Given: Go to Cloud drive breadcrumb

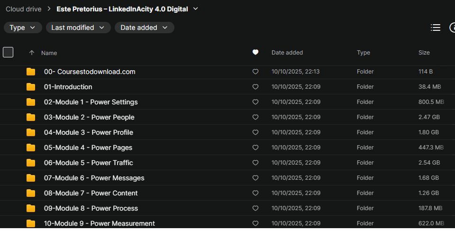Looking at the screenshot, I should point(23,9).
